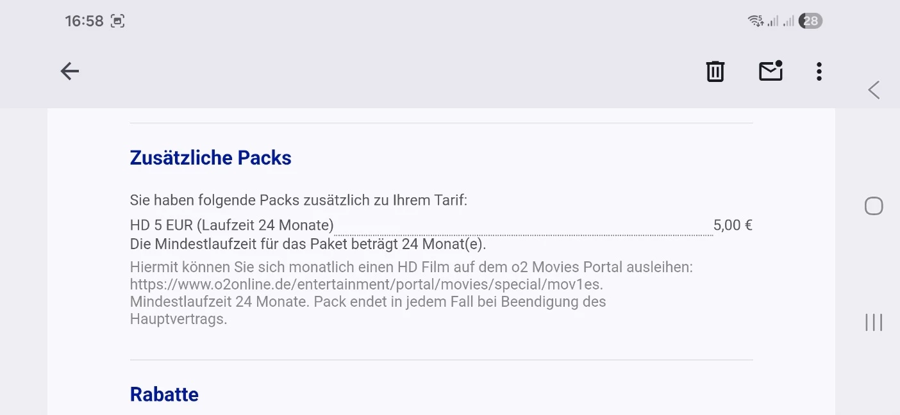Open the three-dot more options menu

click(819, 71)
